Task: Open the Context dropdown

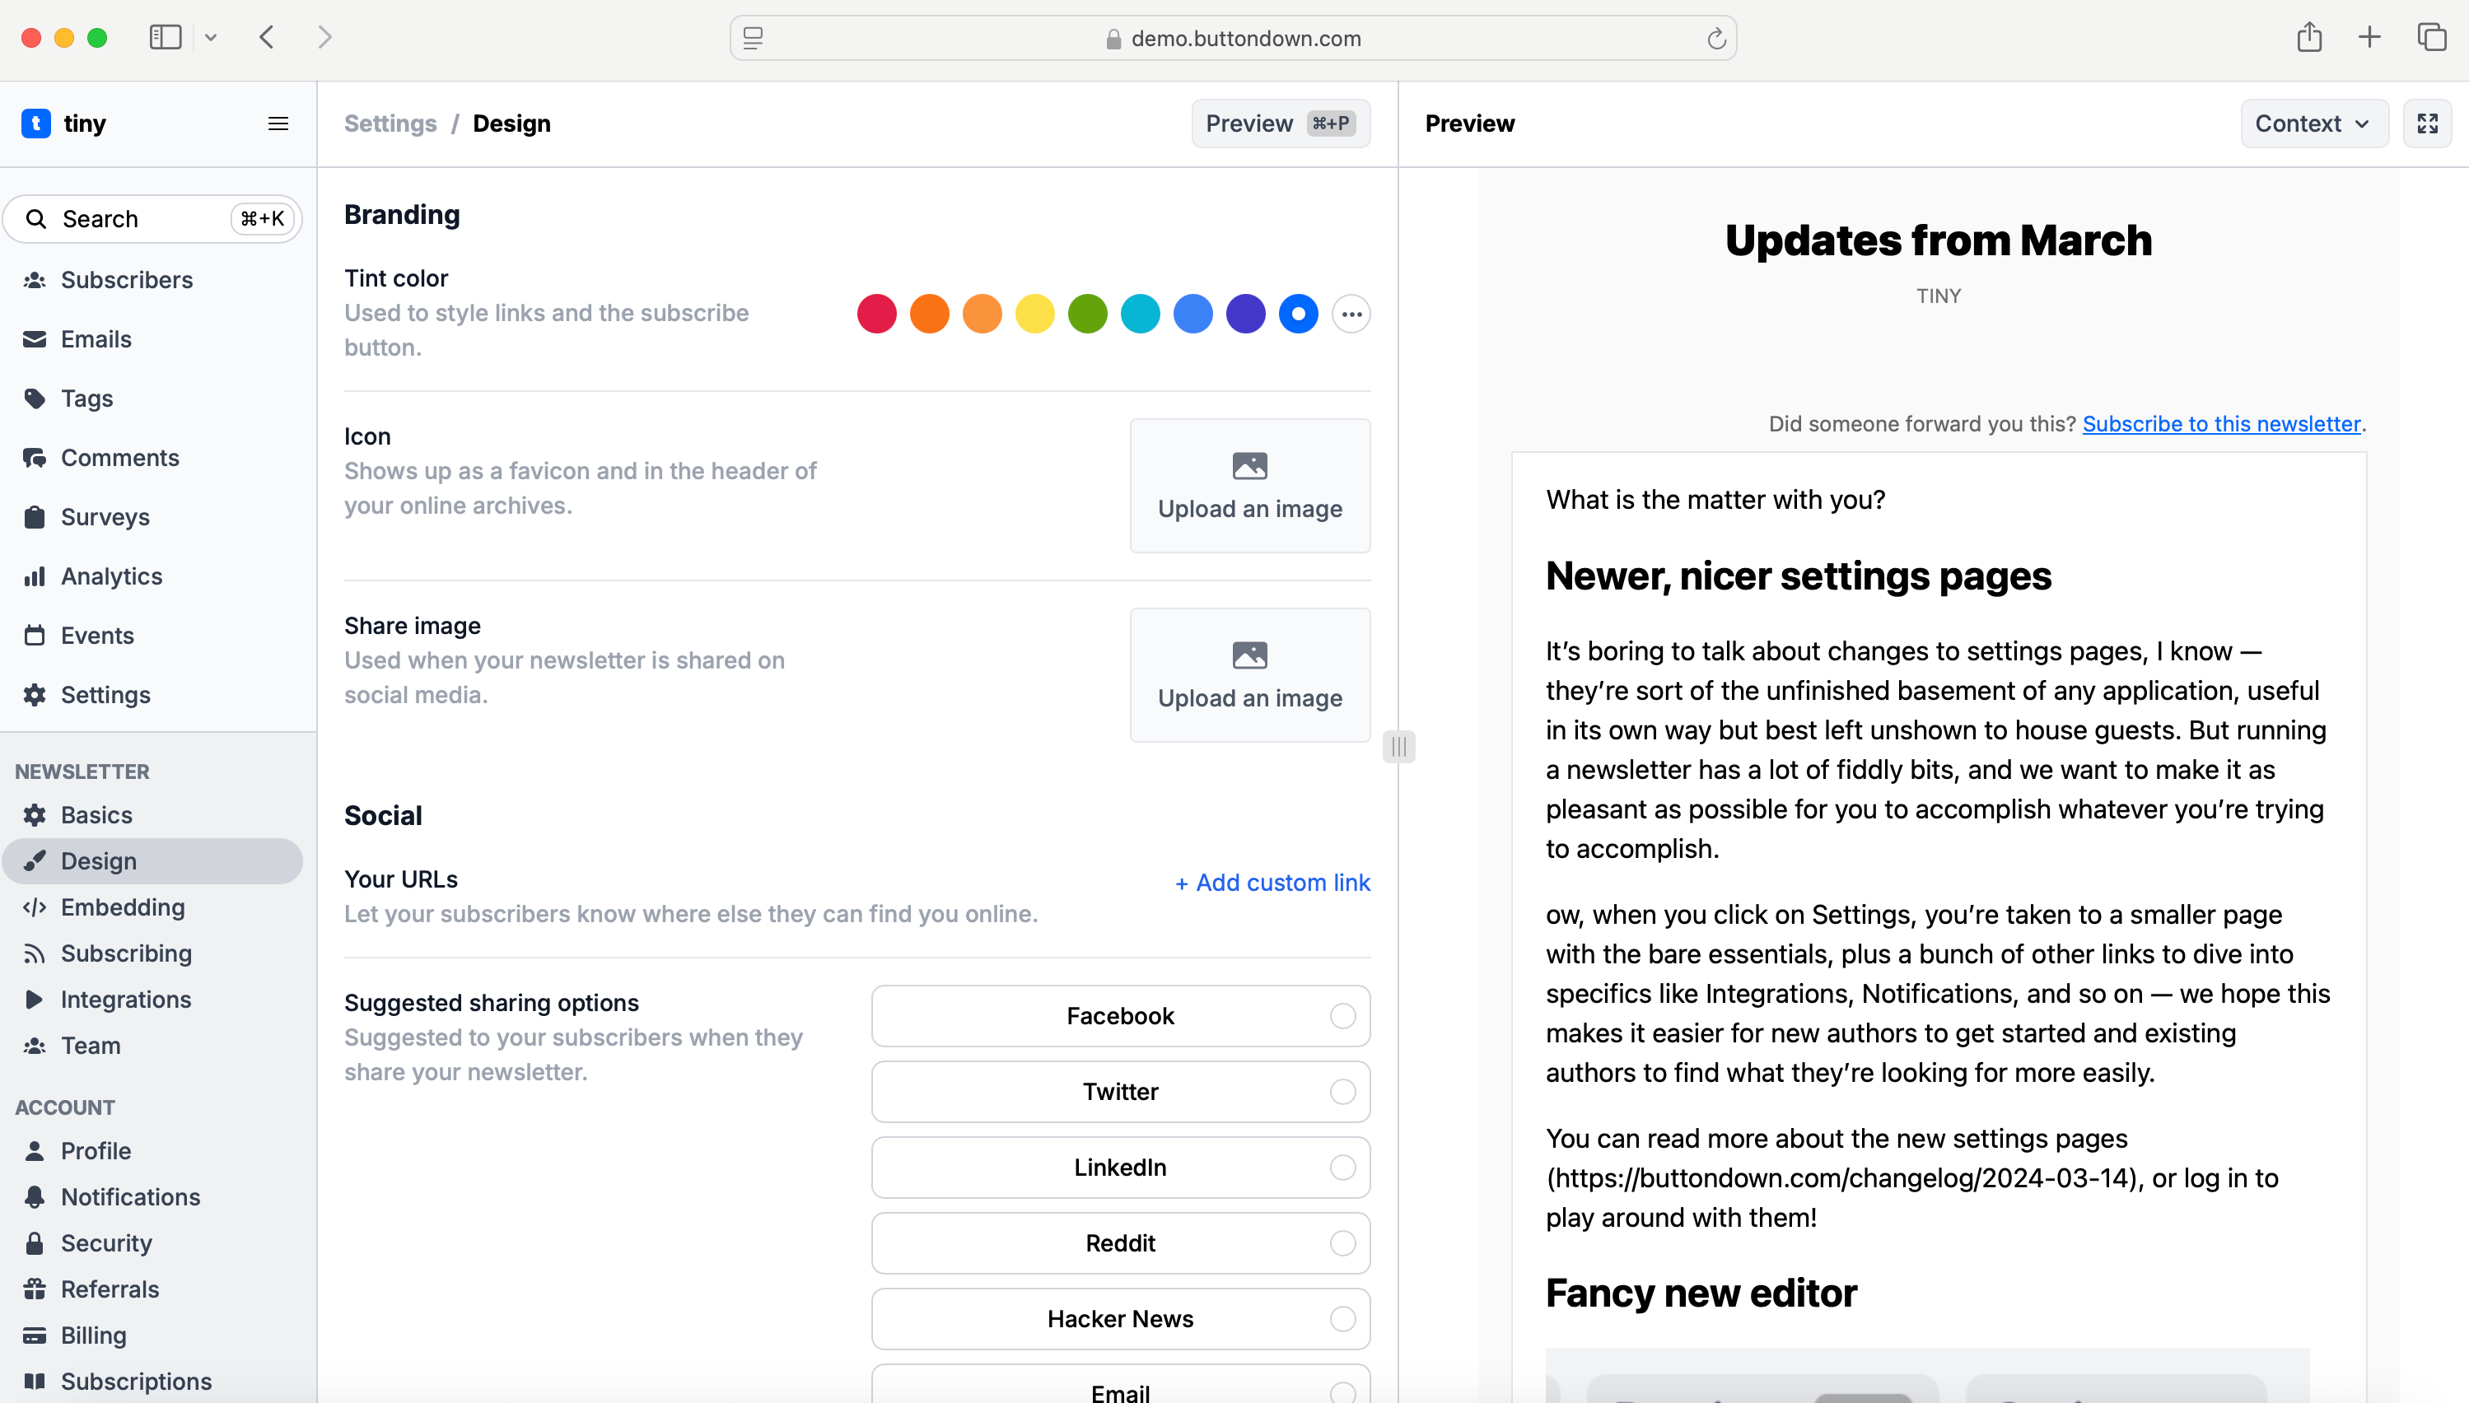Action: click(2313, 124)
